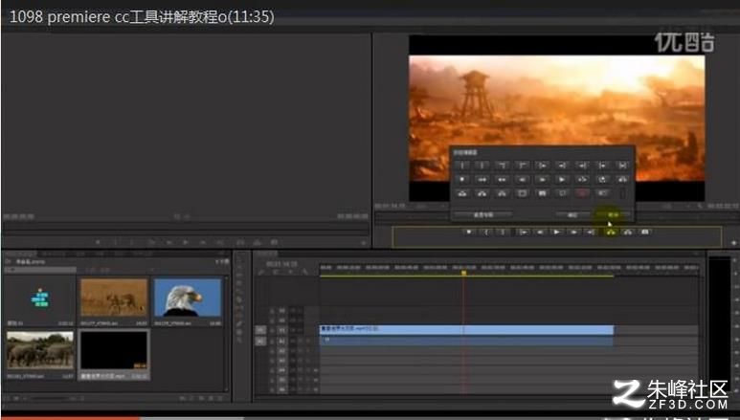This screenshot has width=740, height=420.
Task: Click the Spacer element in Button Editor dialog
Action: (622, 193)
